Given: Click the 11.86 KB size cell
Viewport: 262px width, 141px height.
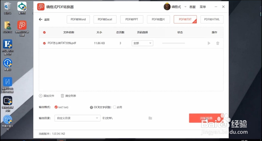Looking at the screenshot, I should click(x=99, y=43).
